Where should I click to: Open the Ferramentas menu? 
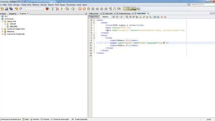tap(71, 5)
